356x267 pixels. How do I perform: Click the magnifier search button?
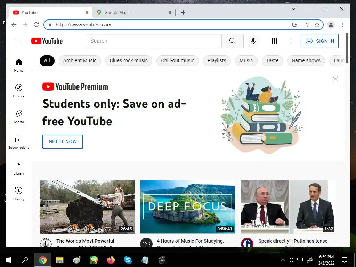tap(232, 41)
